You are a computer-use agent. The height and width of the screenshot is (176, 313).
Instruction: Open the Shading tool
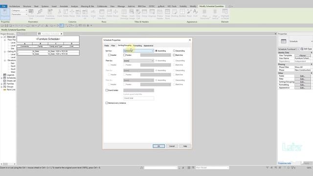tap(175, 13)
